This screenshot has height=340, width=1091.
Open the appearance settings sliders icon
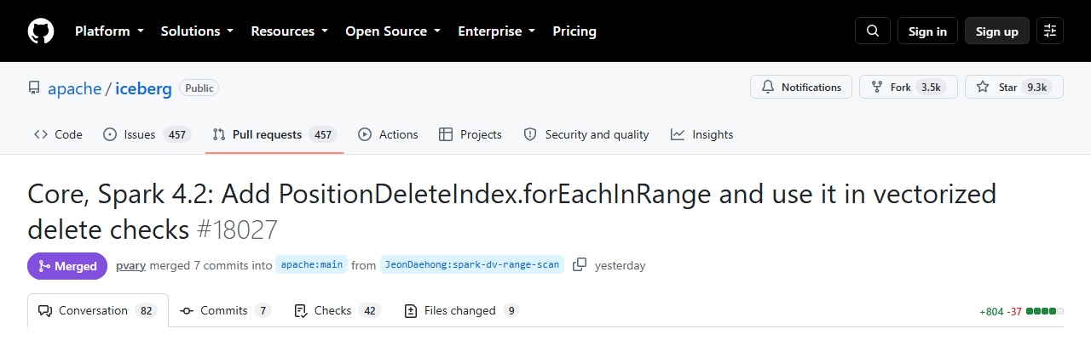1050,31
